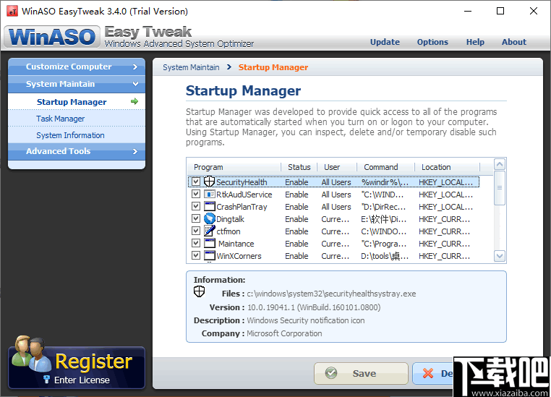Click the Startup Manager breadcrumb
The height and width of the screenshot is (397, 551).
[x=273, y=67]
